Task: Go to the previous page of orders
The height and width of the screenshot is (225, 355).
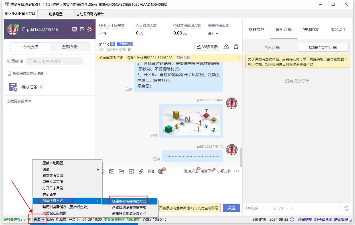Action: pos(268,208)
